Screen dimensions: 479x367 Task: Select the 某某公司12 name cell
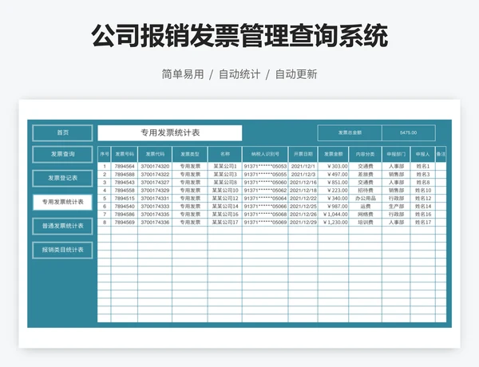point(225,199)
